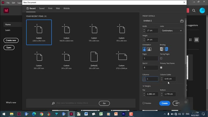Open the Camtasia recorder taskbar icon
The image size is (208, 117).
[x=131, y=114]
